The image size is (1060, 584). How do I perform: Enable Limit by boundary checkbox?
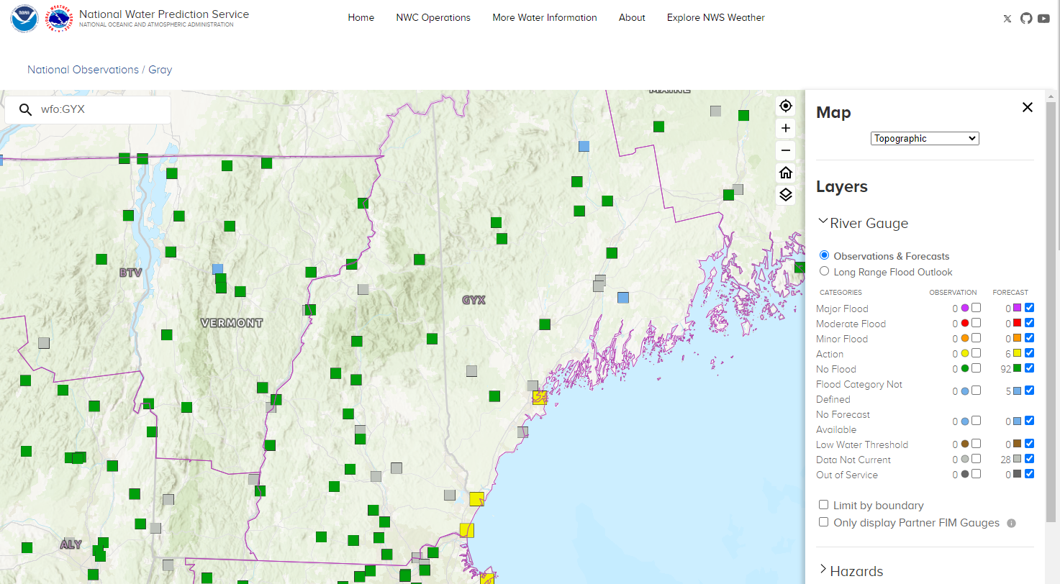coord(824,505)
